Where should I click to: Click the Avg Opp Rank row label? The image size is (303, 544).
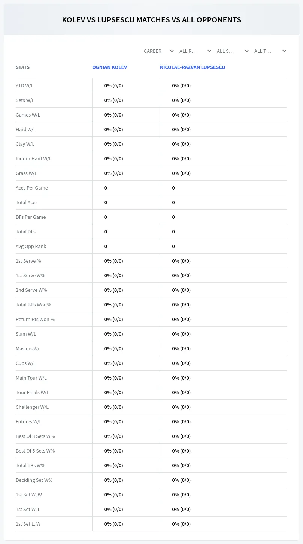(x=31, y=246)
